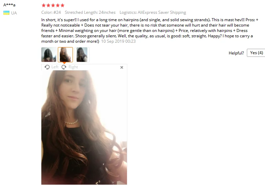
Task: Select the 'Left' rotate label
Action: 55,67
